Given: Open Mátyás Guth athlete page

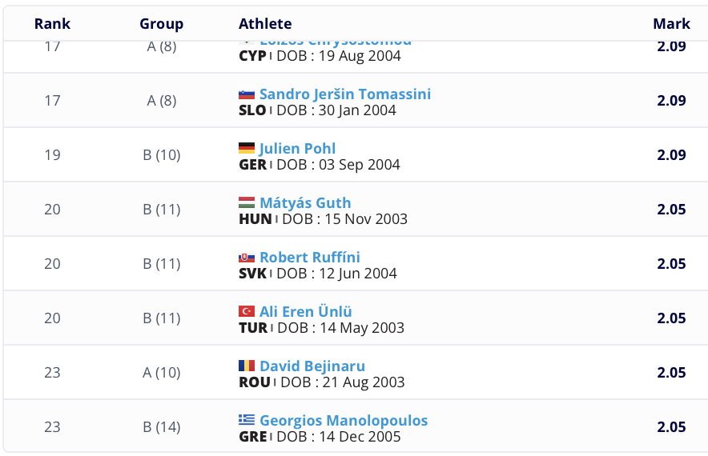Looking at the screenshot, I should [305, 203].
